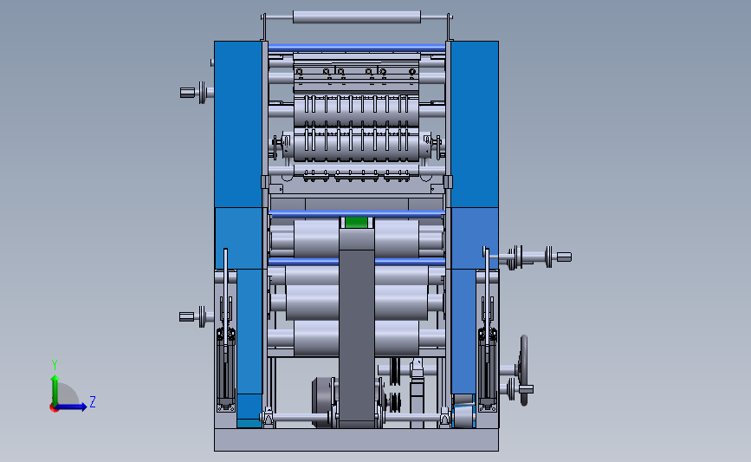The height and width of the screenshot is (462, 751).
Task: Select the lower slotted cylinder roller
Action: 356,145
